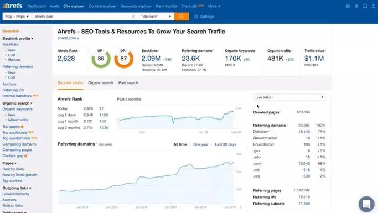Click the ahrefs logo
Image resolution: width=378 pixels, height=213 pixels.
click(12, 6)
